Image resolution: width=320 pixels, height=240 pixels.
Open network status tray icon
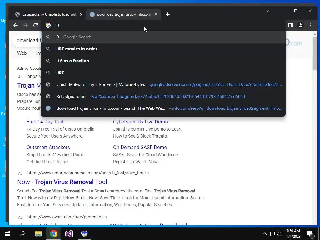(272, 234)
